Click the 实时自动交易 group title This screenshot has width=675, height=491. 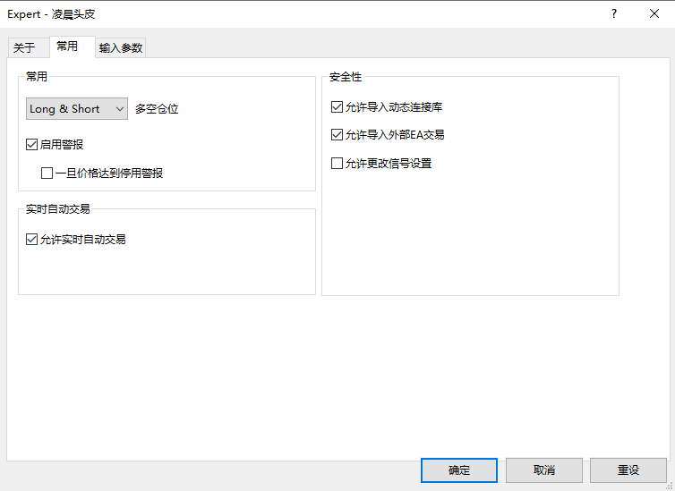click(x=57, y=209)
